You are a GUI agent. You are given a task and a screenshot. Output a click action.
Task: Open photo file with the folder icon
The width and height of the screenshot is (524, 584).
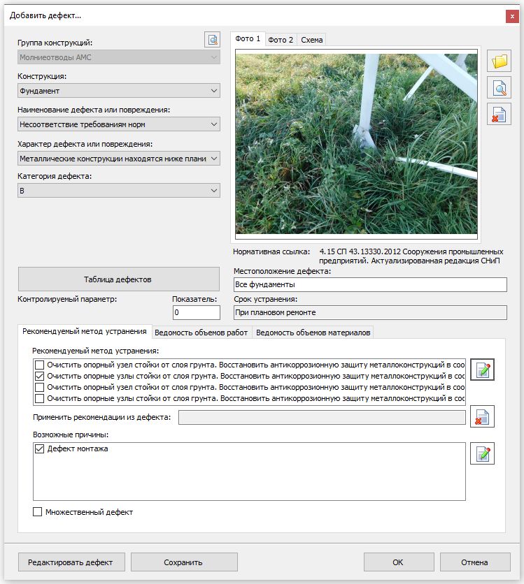pyautogui.click(x=499, y=61)
